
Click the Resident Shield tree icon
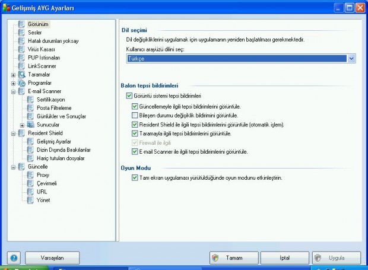pos(22,134)
